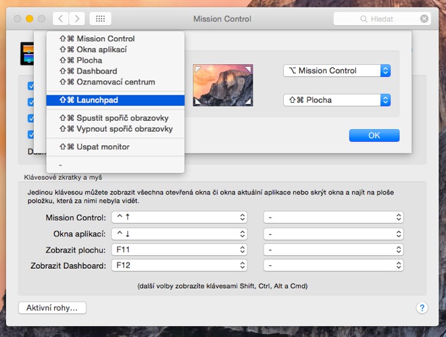
Task: Click the desktop preview thumbnail of hot corners
Action: point(223,85)
